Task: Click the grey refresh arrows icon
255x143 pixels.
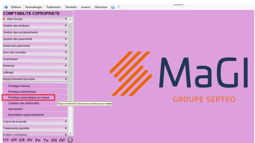Action: coord(70,140)
